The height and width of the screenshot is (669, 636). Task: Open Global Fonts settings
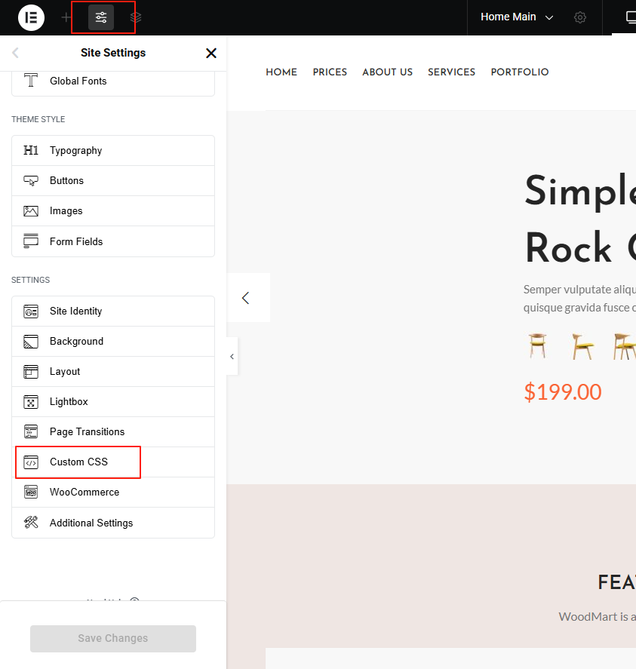point(78,81)
